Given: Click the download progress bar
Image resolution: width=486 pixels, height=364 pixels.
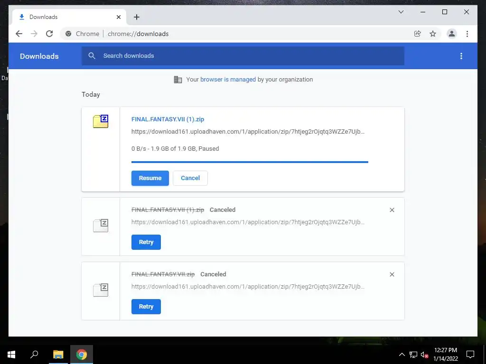Looking at the screenshot, I should click(250, 162).
